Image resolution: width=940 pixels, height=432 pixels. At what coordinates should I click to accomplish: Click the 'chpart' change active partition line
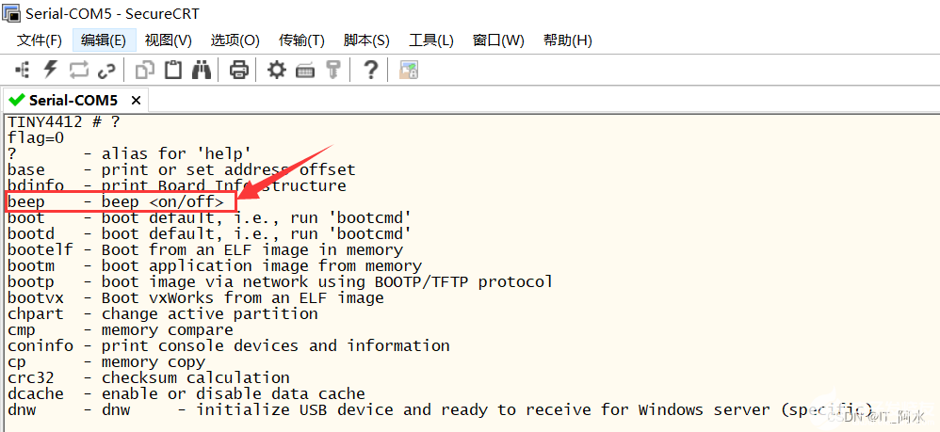(162, 314)
